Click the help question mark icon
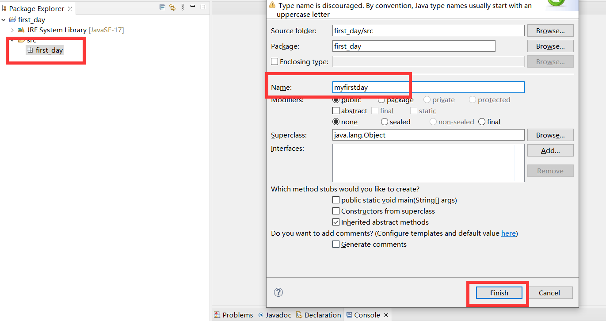The height and width of the screenshot is (321, 606). click(278, 292)
